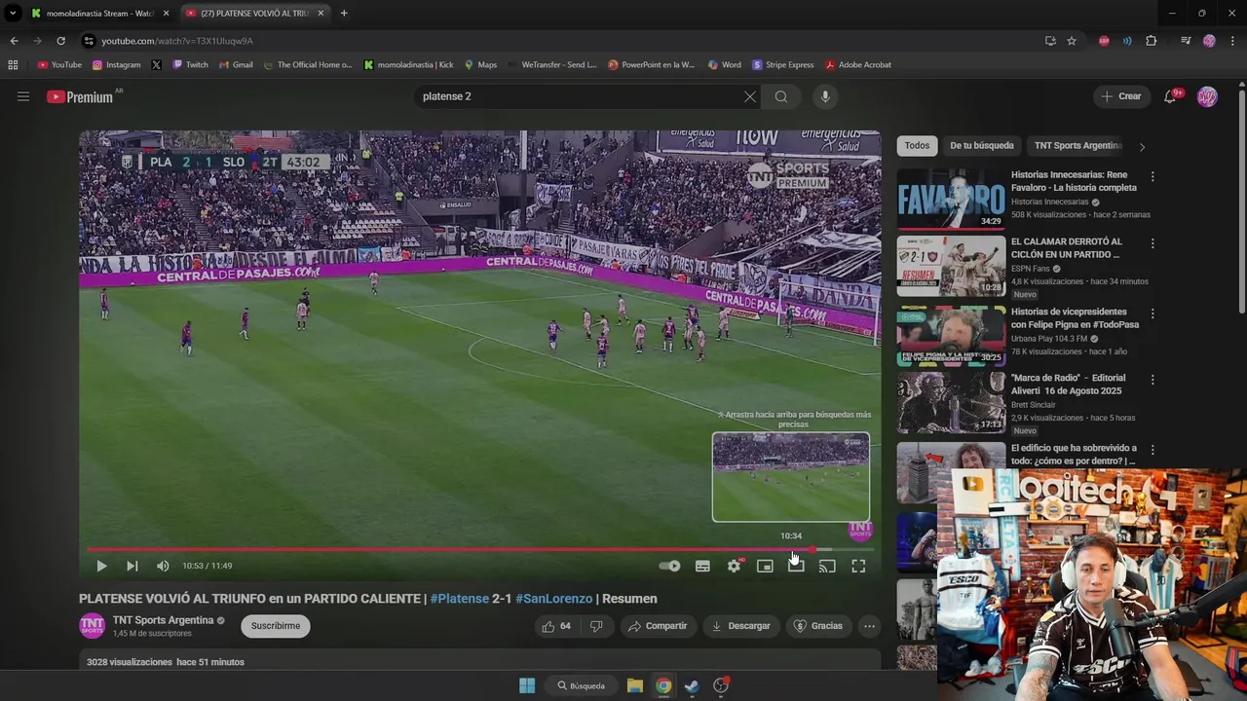The width and height of the screenshot is (1247, 701).
Task: Open the notifications bell
Action: (1170, 96)
